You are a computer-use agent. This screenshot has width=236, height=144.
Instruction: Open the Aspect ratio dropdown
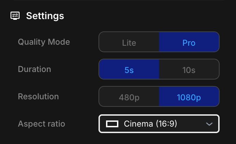pyautogui.click(x=159, y=124)
